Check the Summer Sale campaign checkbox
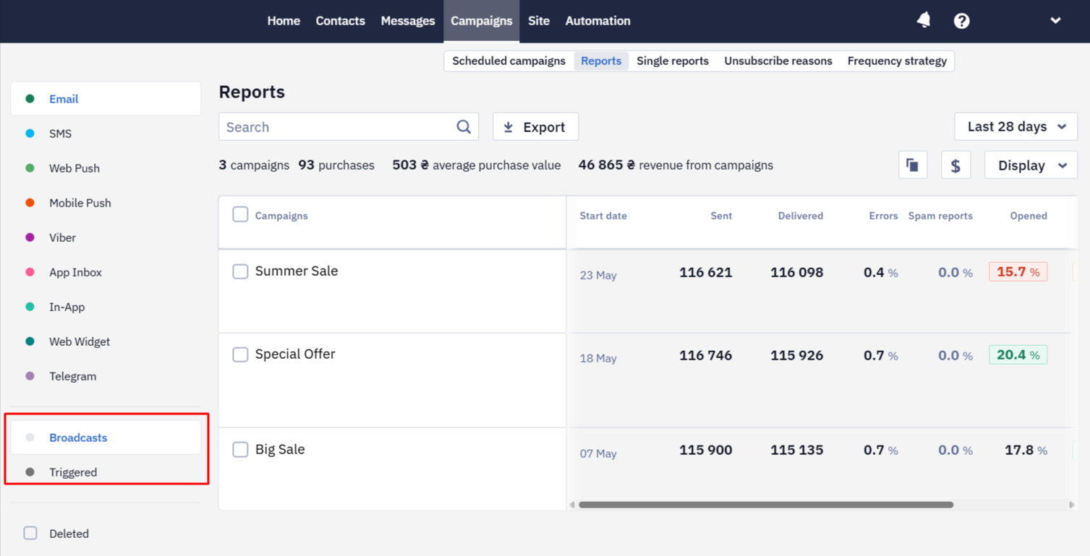The width and height of the screenshot is (1090, 556). click(240, 272)
